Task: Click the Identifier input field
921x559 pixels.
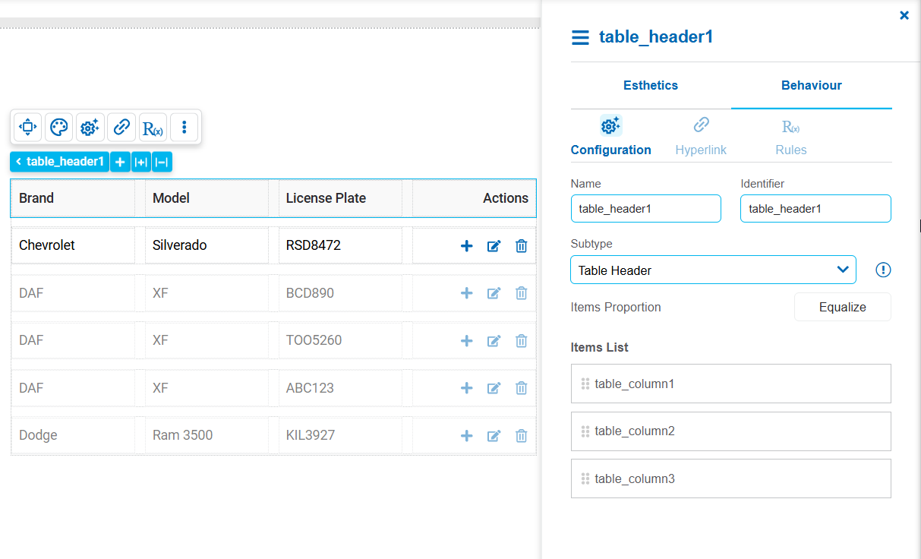Action: pos(815,208)
